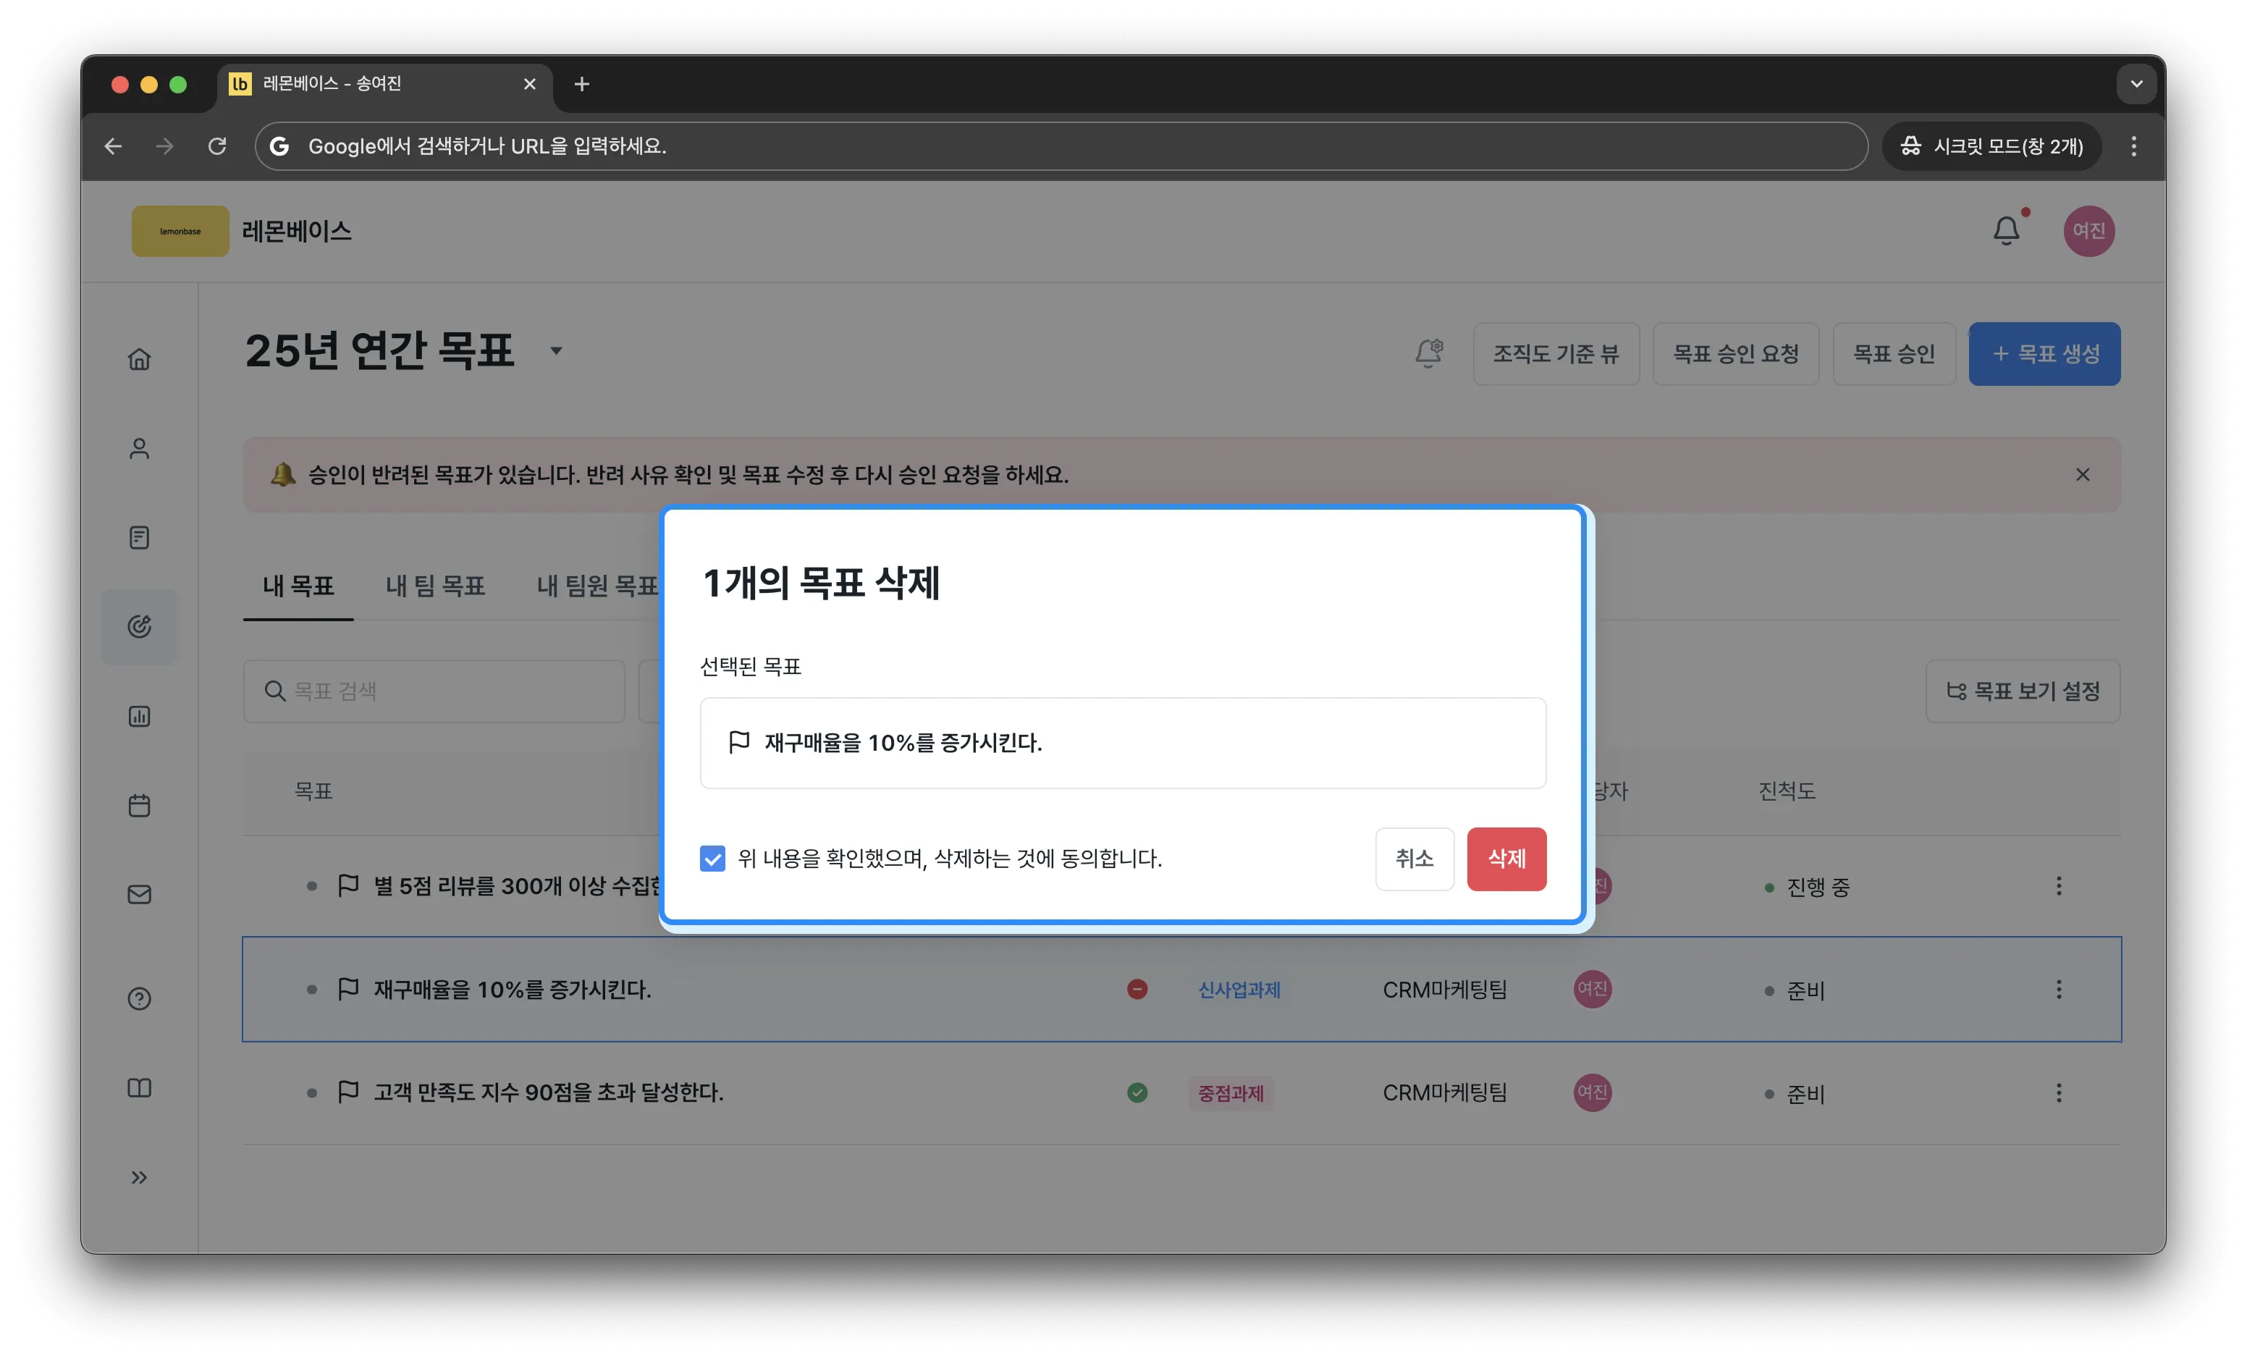Viewport: 2247px width, 1361px height.
Task: Open the home icon in sidebar
Action: click(x=138, y=358)
